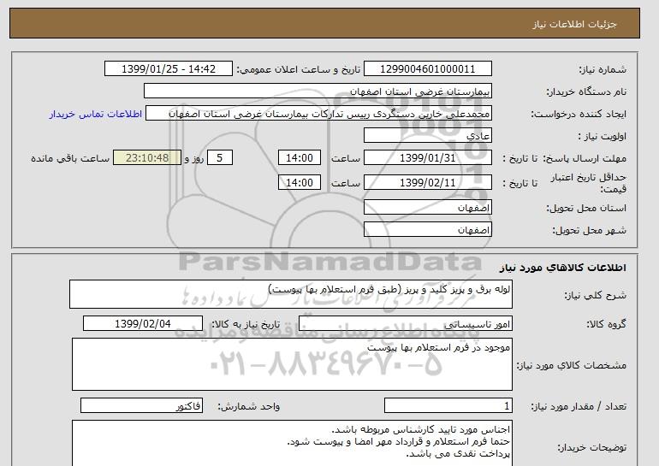The width and height of the screenshot is (659, 466).
Task: Click the goods group field امور تاسیساتی
Action: pyautogui.click(x=405, y=324)
